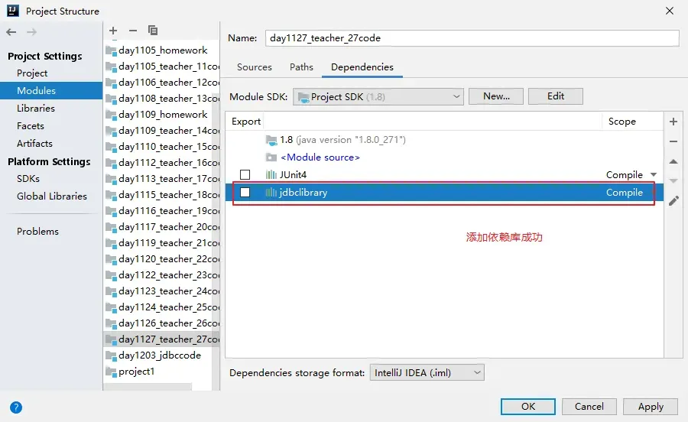Click the back navigation arrow

11,32
